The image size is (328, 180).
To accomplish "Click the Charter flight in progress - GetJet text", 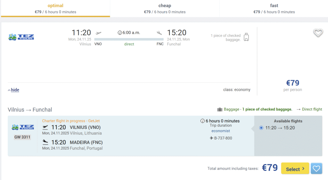I will [71, 121].
